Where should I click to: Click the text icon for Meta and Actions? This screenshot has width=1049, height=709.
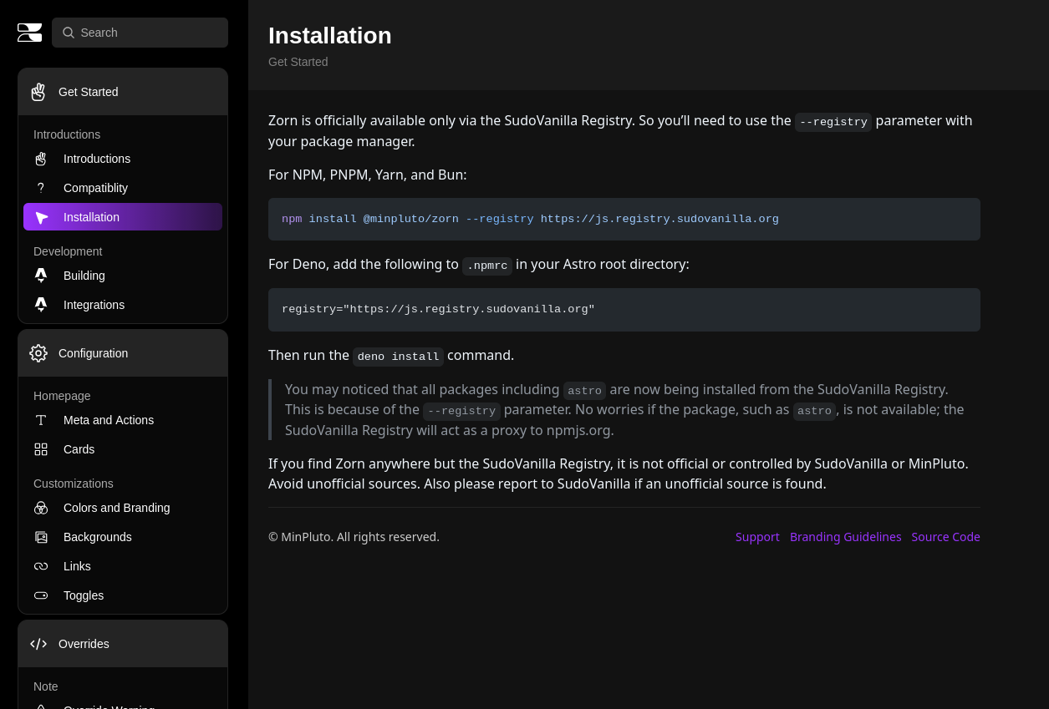[41, 420]
